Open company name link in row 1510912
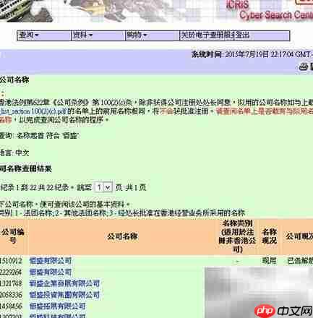Image resolution: width=313 pixels, height=318 pixels. [50, 261]
